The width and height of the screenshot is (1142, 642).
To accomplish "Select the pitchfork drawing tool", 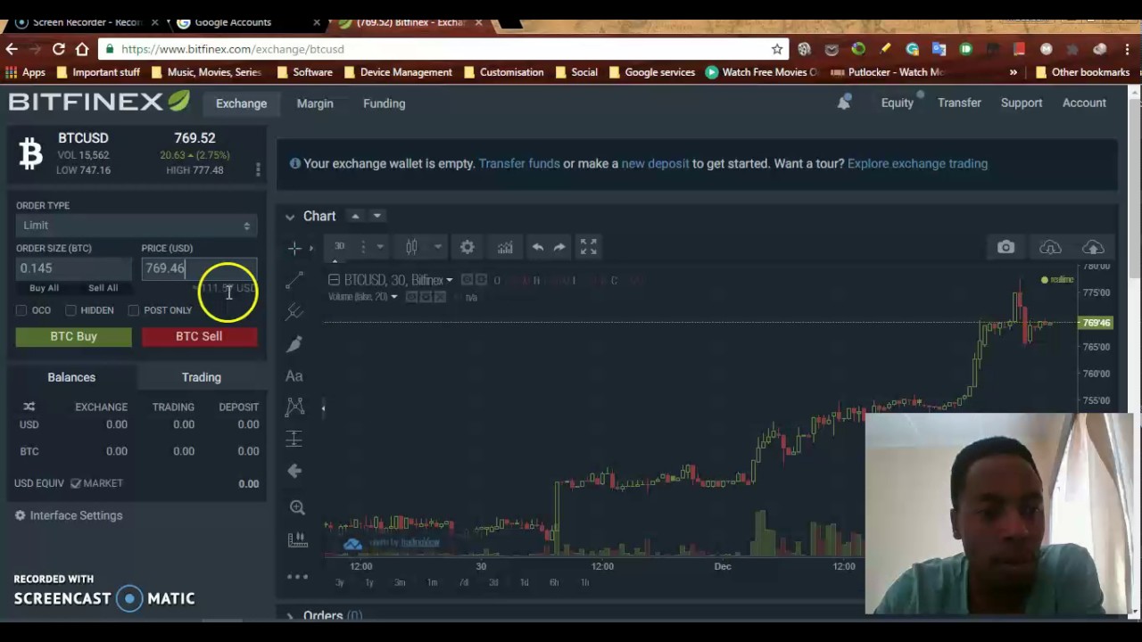I will (x=294, y=311).
